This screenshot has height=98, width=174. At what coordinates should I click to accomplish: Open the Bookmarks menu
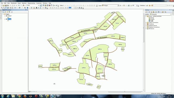tap(14, 3)
